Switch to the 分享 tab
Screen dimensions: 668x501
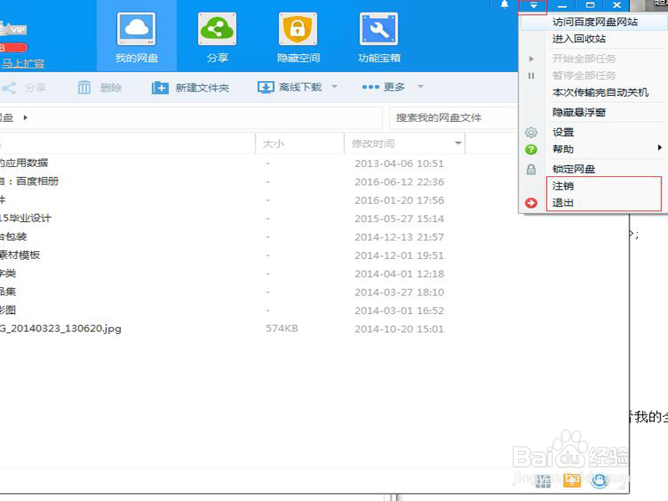217,38
